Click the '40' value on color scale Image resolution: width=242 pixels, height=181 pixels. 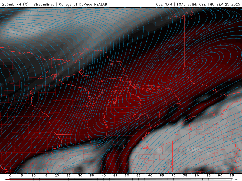tap(103, 176)
